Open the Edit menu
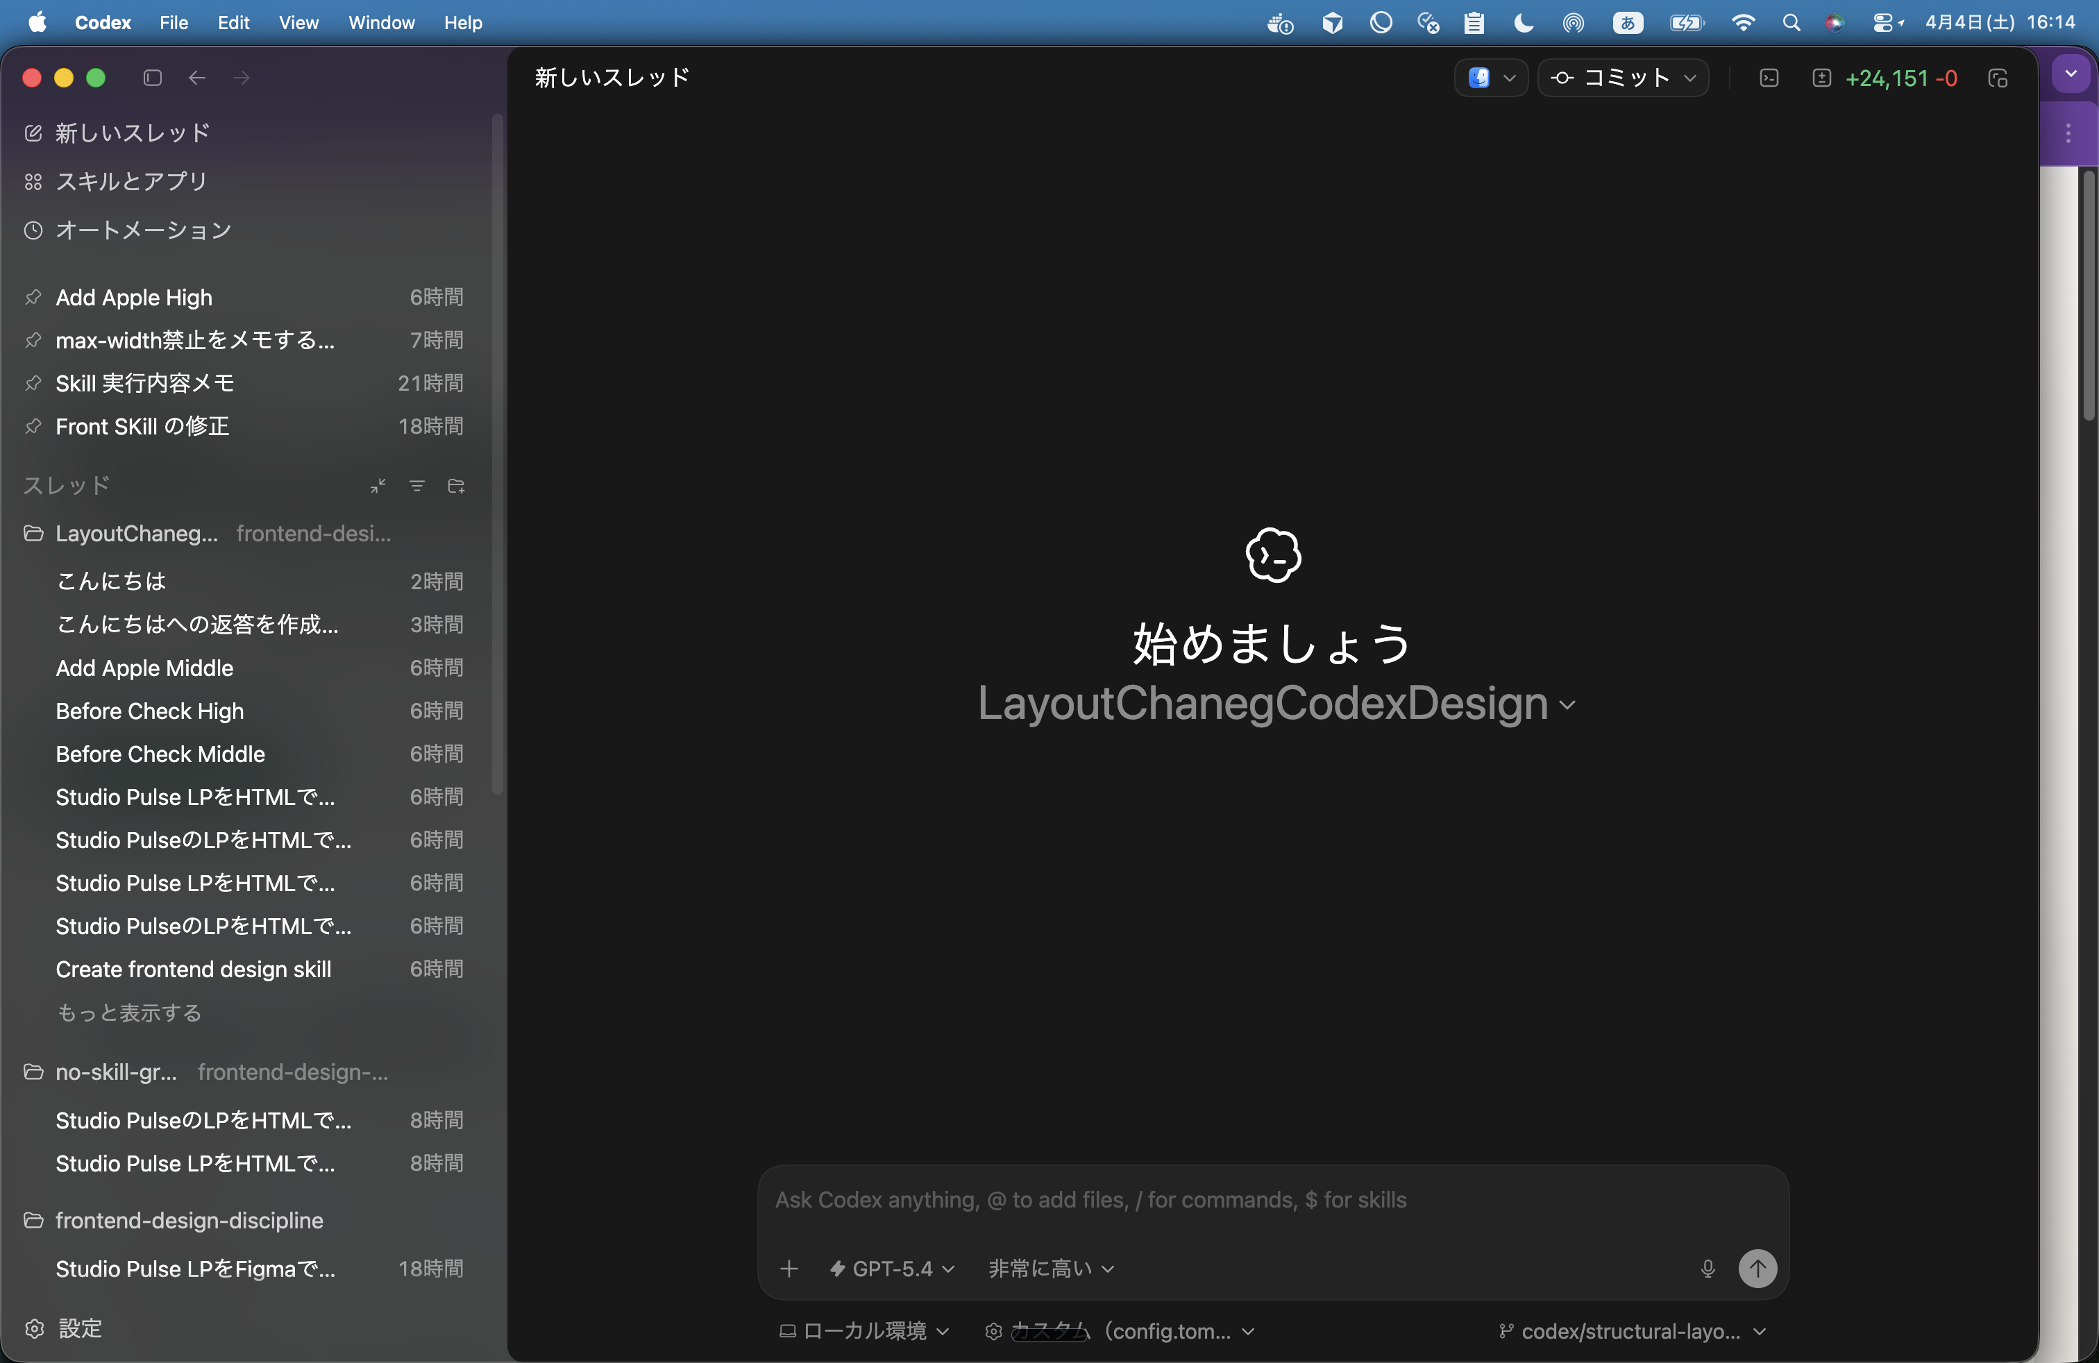2099x1363 pixels. [x=234, y=23]
